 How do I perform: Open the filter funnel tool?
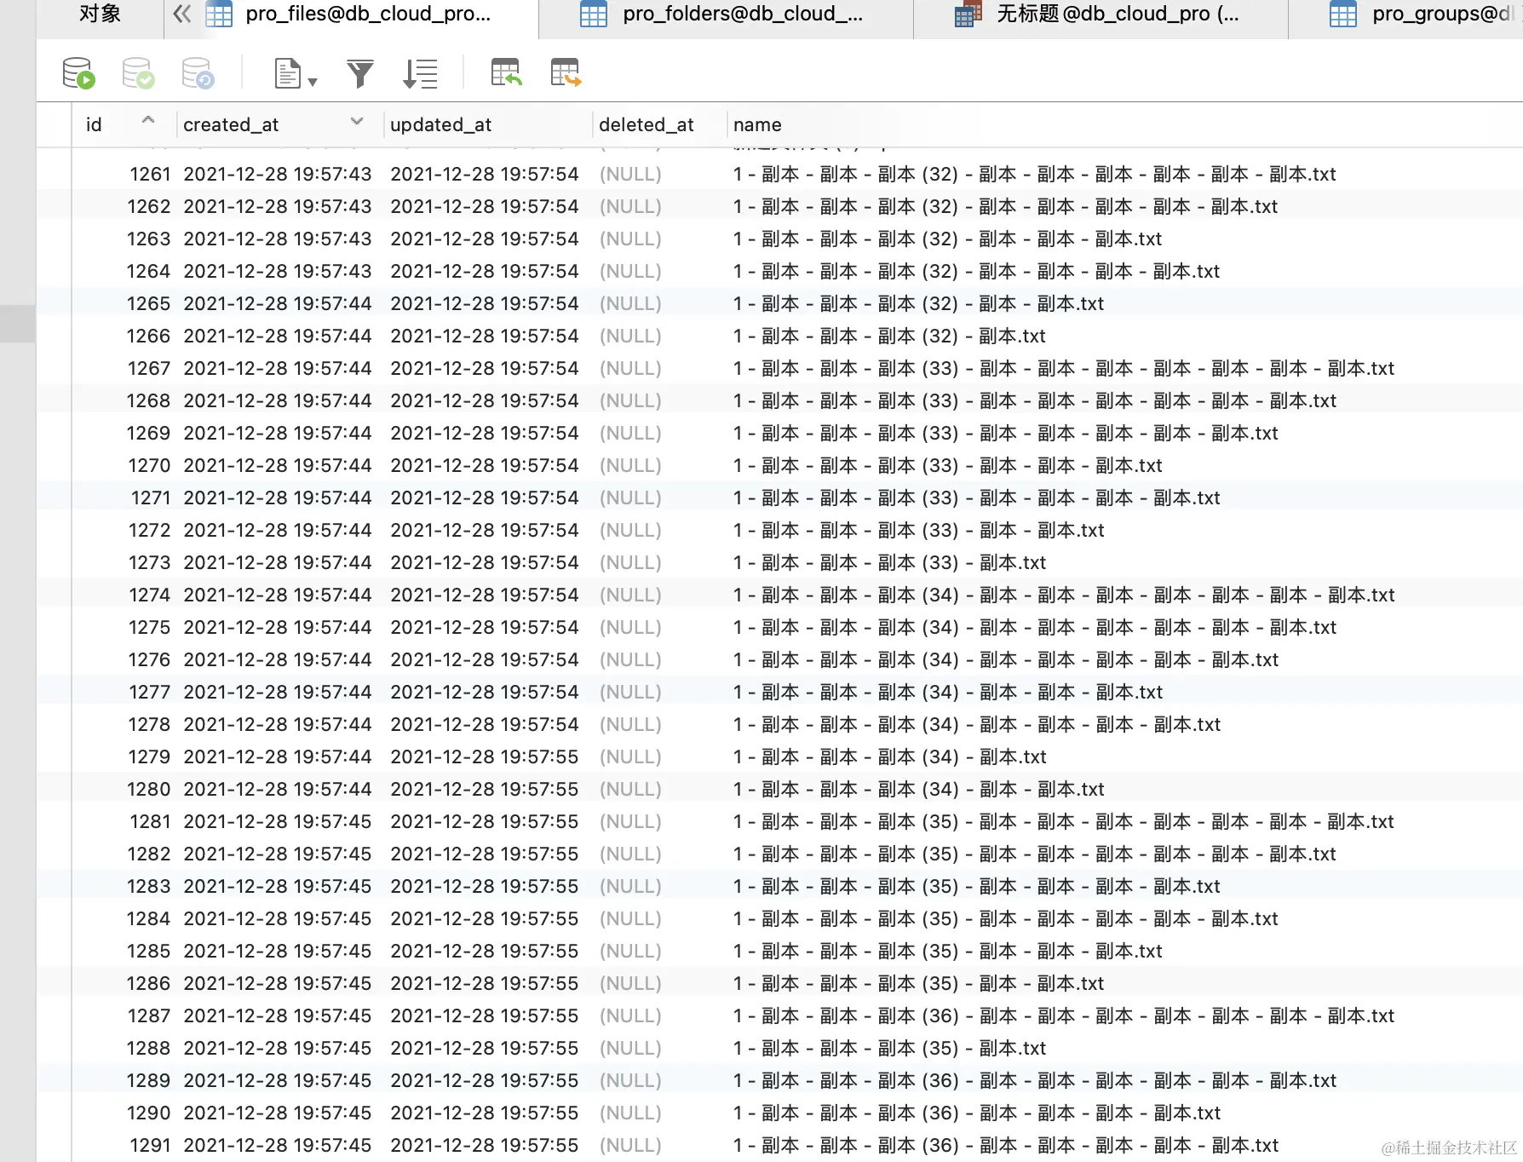tap(360, 73)
